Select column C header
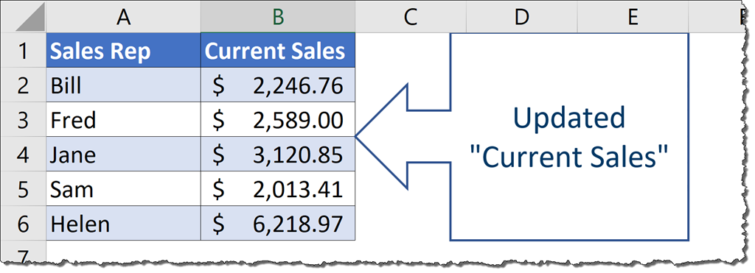755x273 pixels. point(411,17)
